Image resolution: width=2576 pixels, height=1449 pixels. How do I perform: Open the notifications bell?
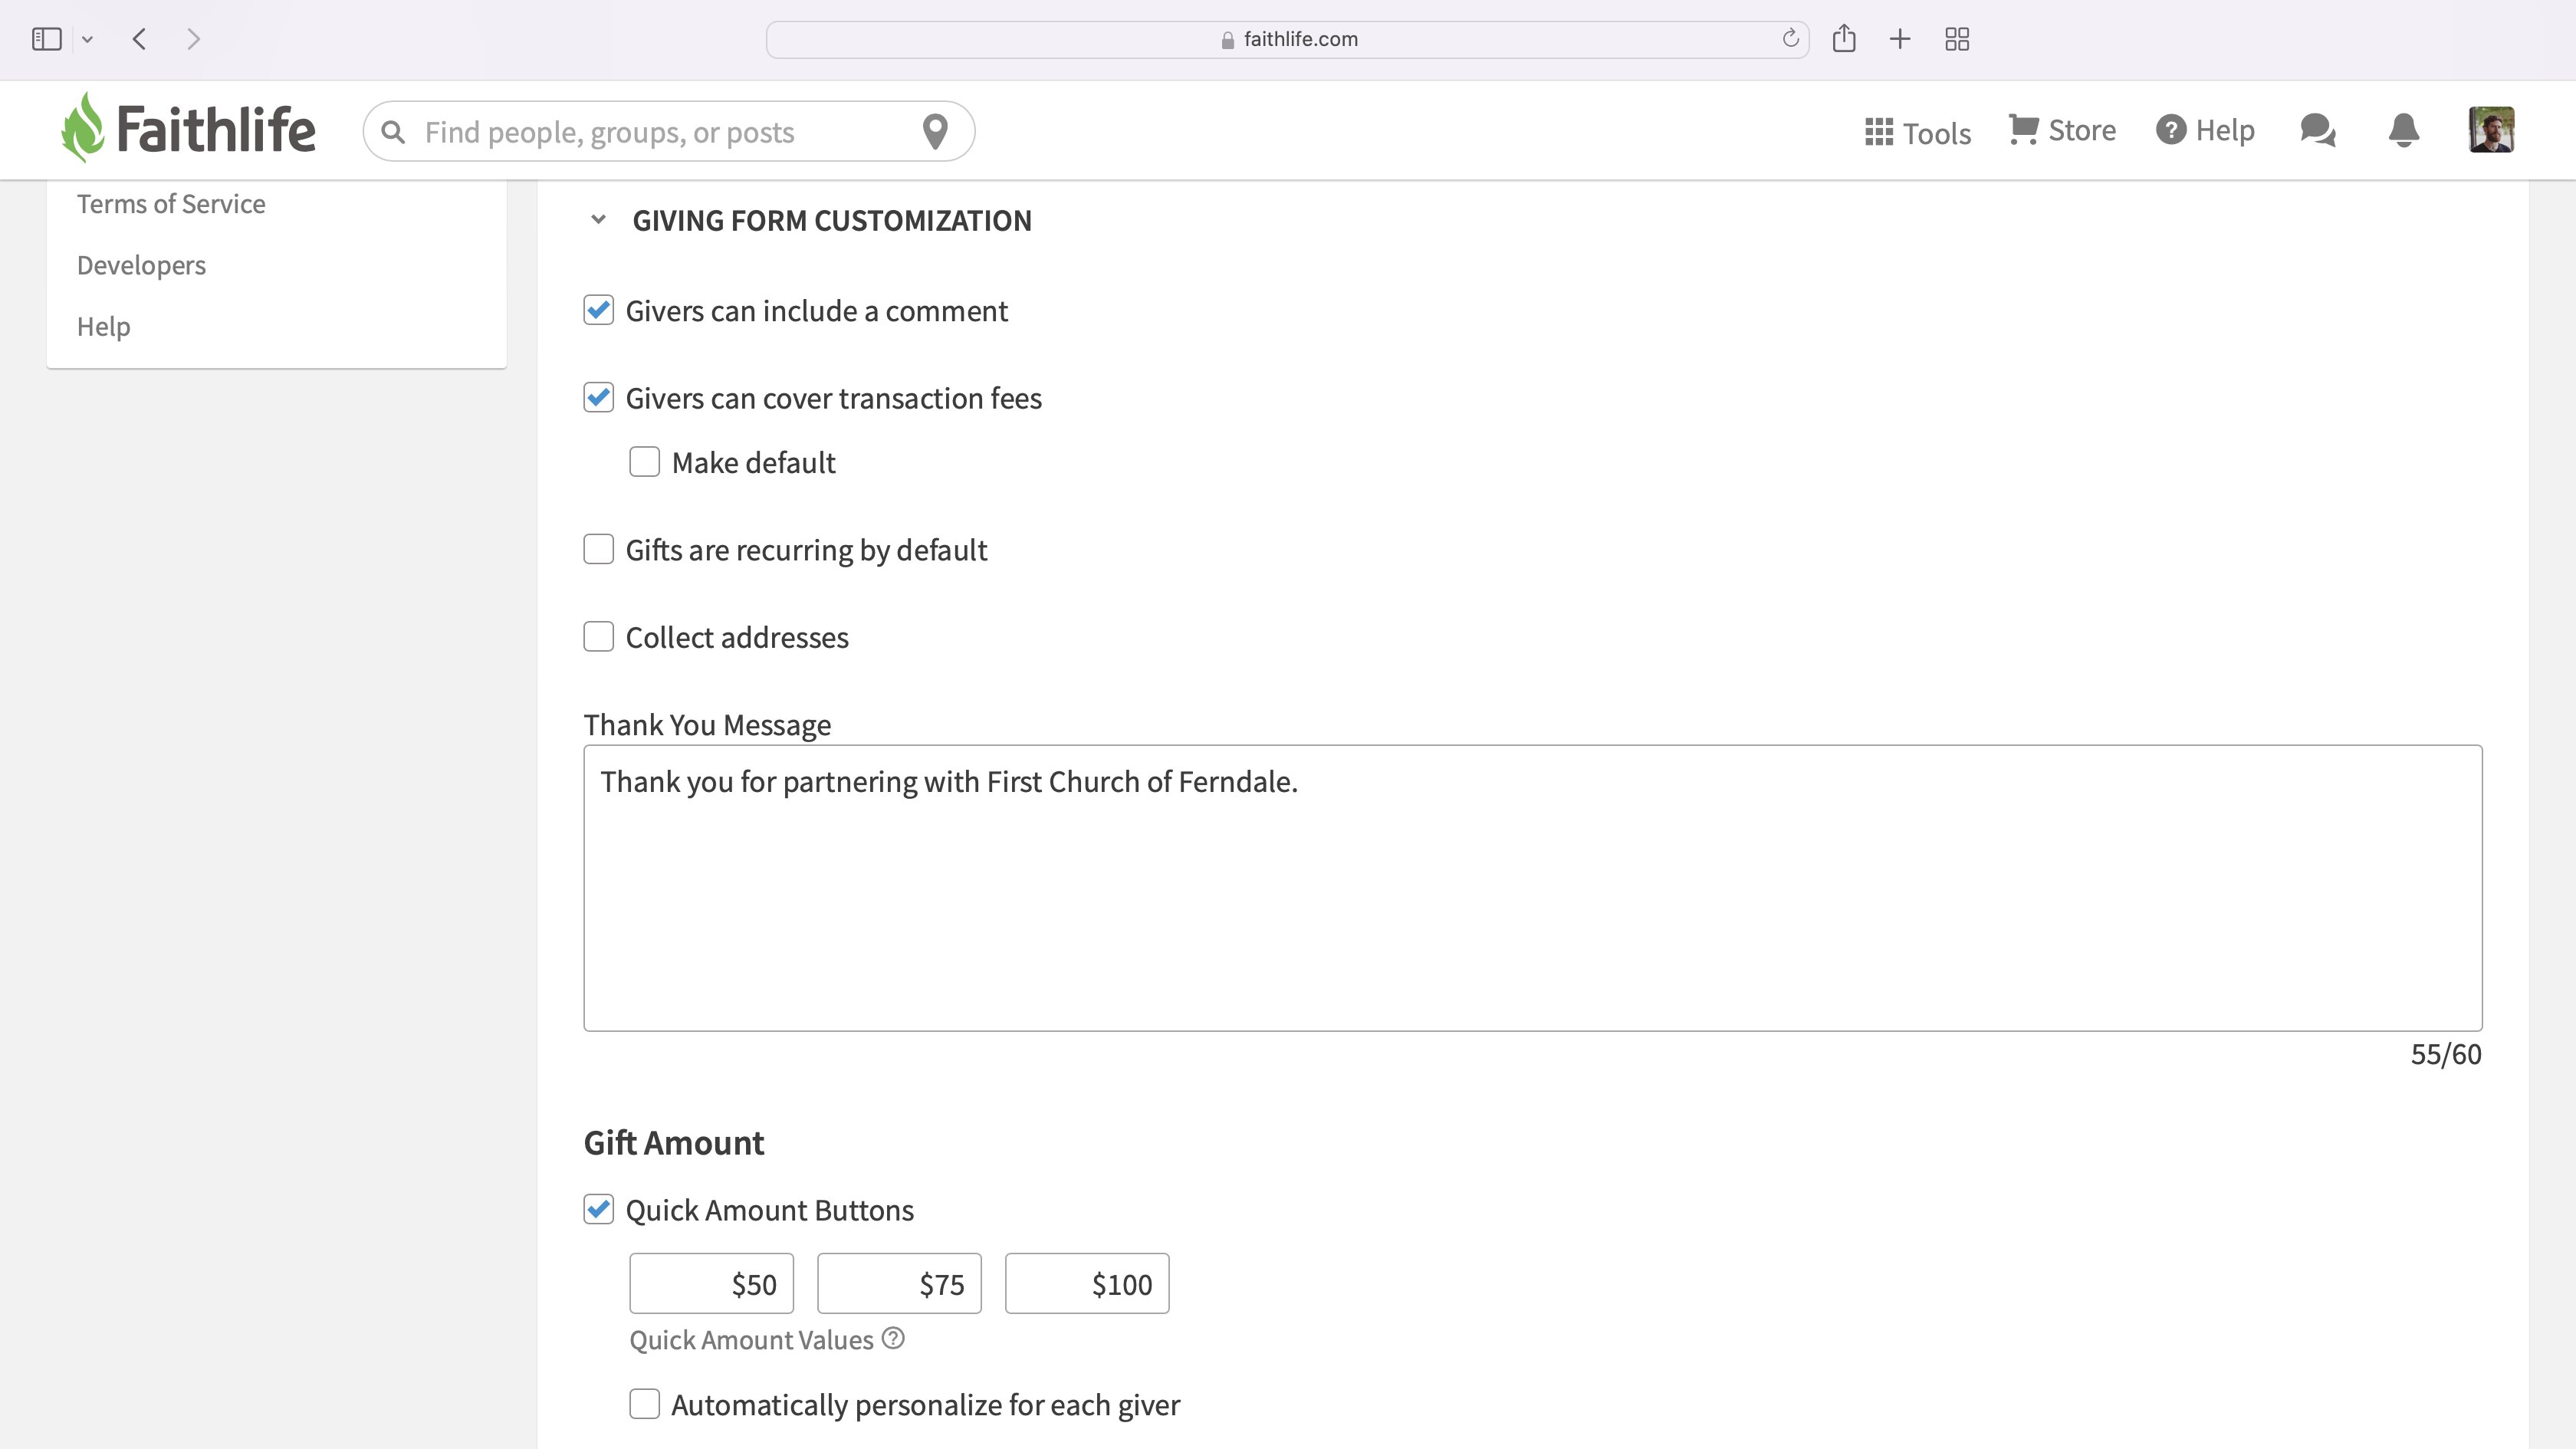click(2403, 130)
